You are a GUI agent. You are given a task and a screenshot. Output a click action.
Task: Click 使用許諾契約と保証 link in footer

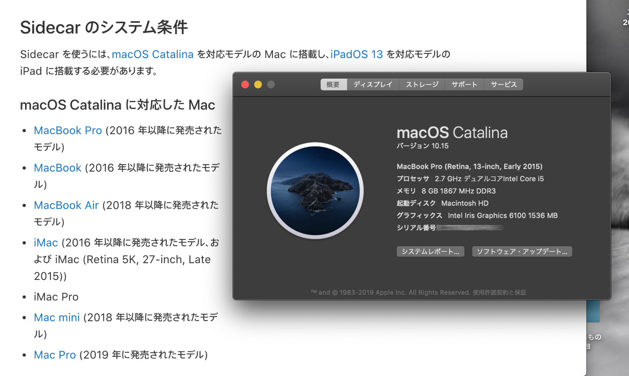(499, 292)
